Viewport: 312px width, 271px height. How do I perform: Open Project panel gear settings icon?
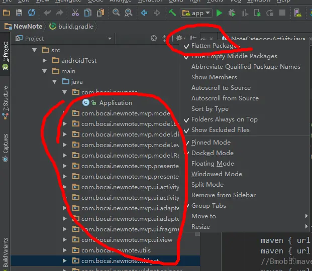tap(181, 38)
